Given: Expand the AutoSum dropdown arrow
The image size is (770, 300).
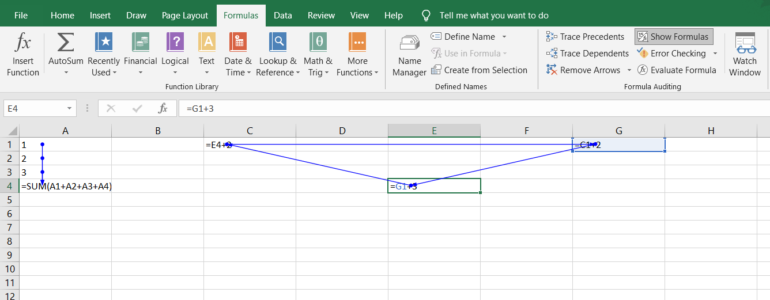Looking at the screenshot, I should pos(66,73).
